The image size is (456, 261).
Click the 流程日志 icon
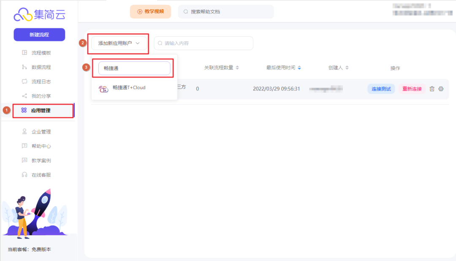click(24, 81)
